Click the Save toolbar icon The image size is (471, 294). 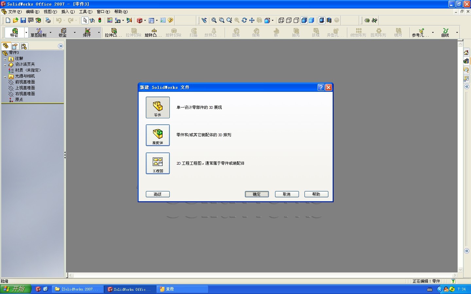[23, 20]
